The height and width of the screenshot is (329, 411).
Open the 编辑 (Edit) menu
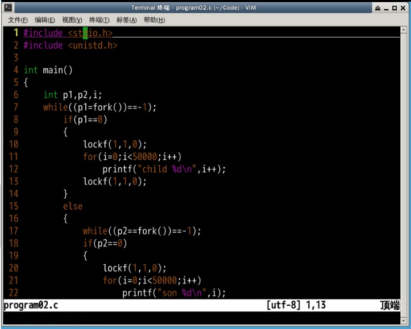pos(45,20)
